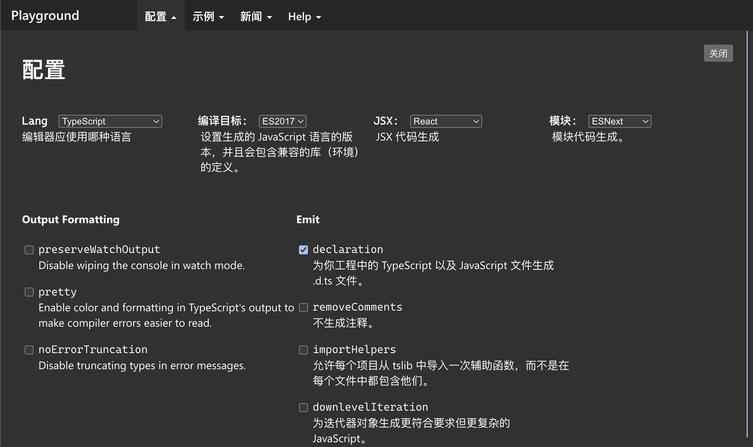Screen dimensions: 753x447
Task: Enable noErrorTruncation checkbox
Action: coord(29,350)
